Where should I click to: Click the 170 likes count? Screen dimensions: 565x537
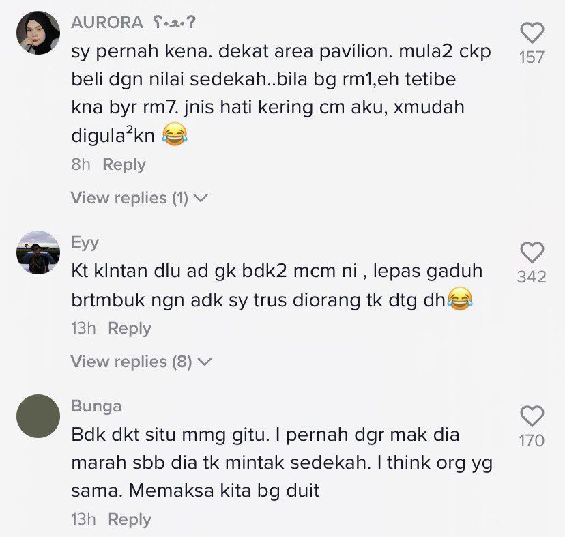(532, 440)
